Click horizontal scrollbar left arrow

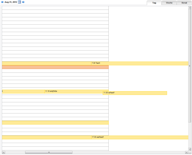(3, 152)
